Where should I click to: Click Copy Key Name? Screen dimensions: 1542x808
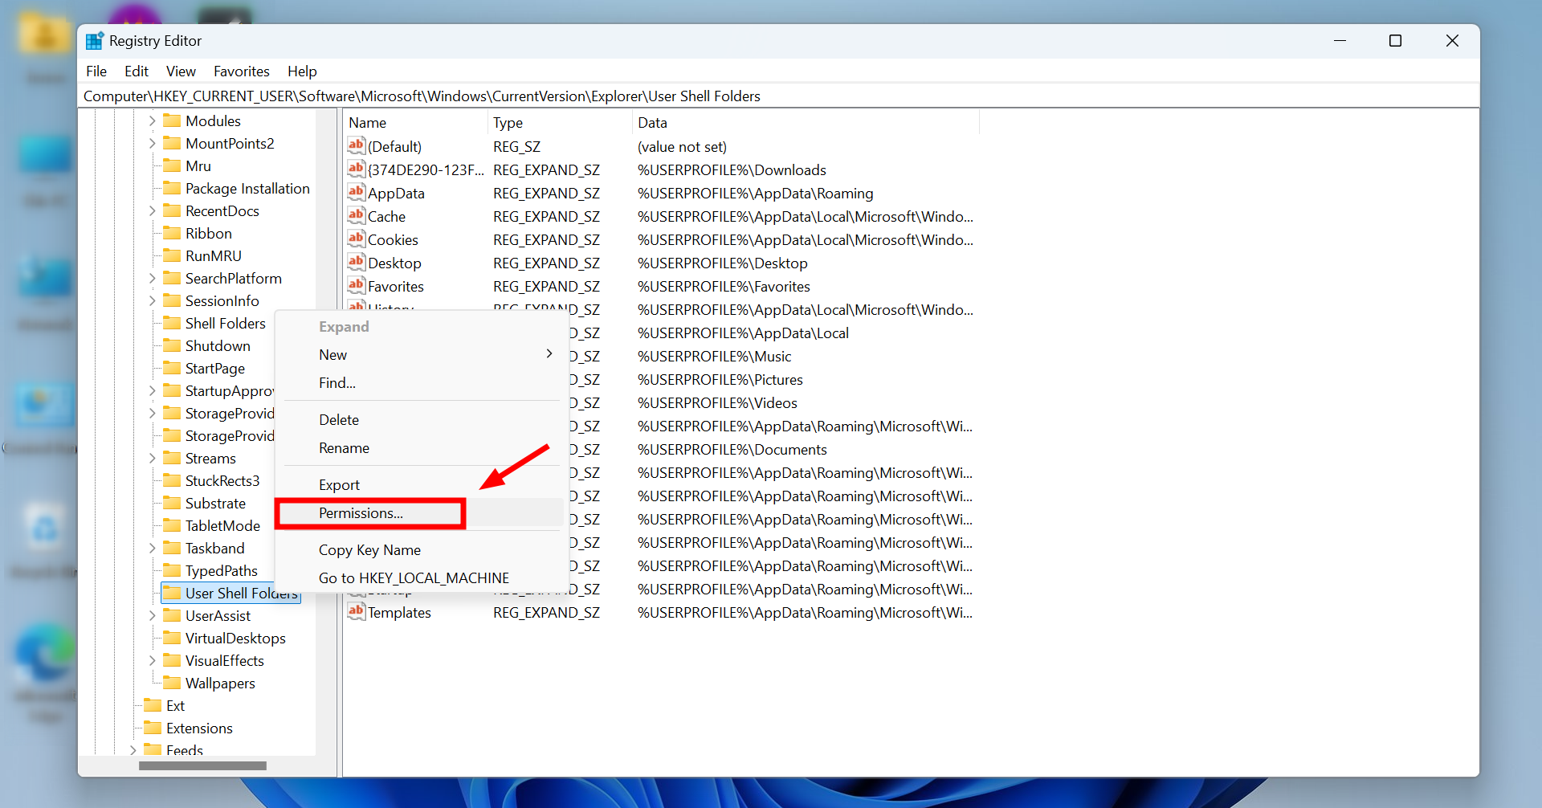(x=369, y=549)
